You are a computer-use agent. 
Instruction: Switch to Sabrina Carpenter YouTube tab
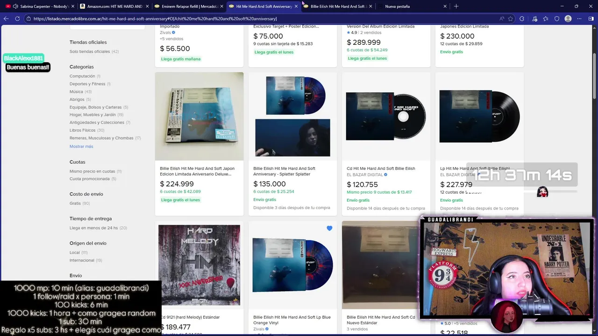39,6
